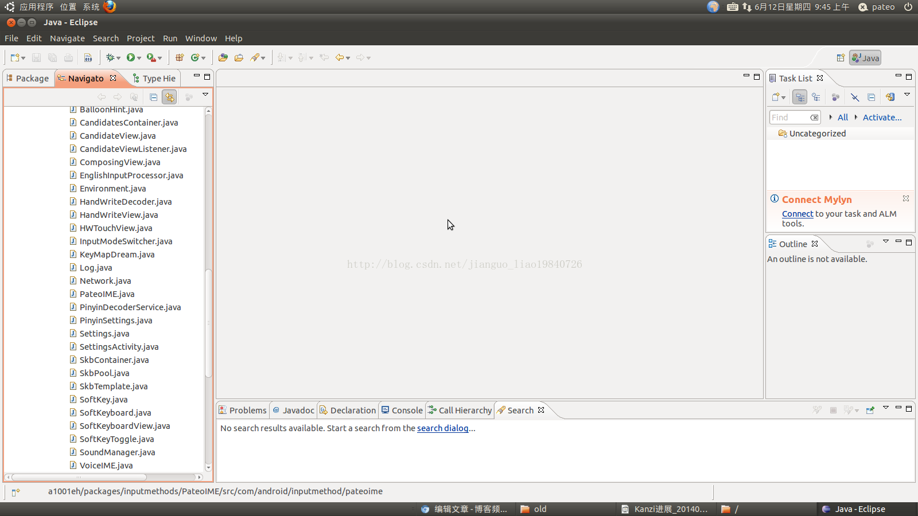Click Hide Completed Tasks icon

(x=855, y=97)
